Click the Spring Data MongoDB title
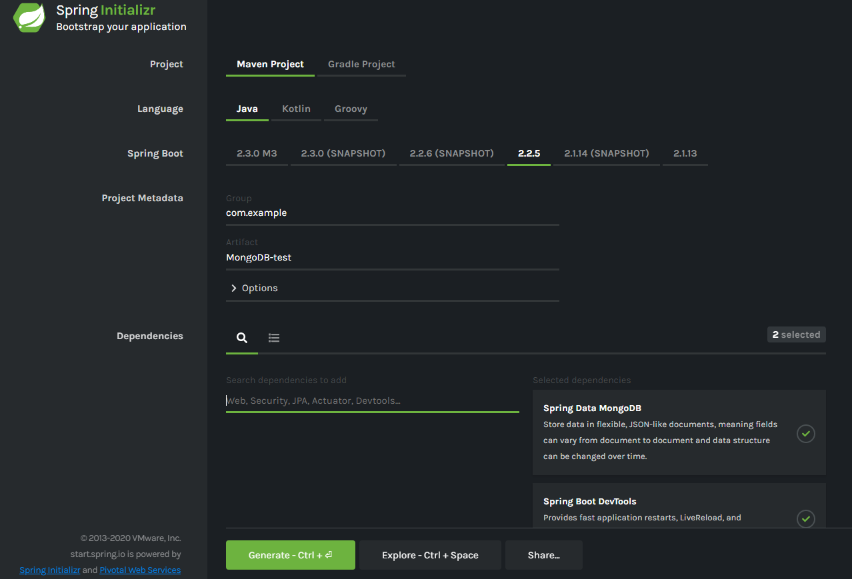 pos(592,408)
